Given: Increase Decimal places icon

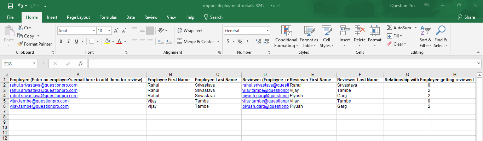Looking at the screenshot, I should [x=258, y=41].
